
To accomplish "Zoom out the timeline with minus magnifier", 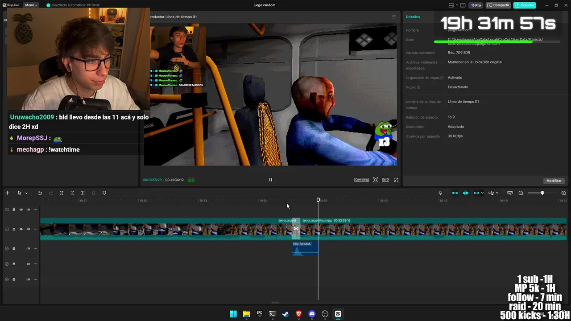I will pos(521,193).
